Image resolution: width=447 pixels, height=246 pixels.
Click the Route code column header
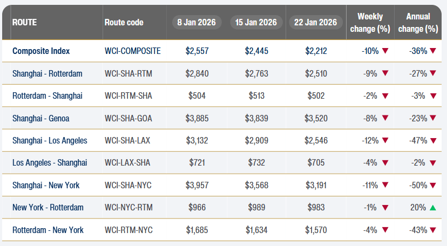(x=124, y=23)
